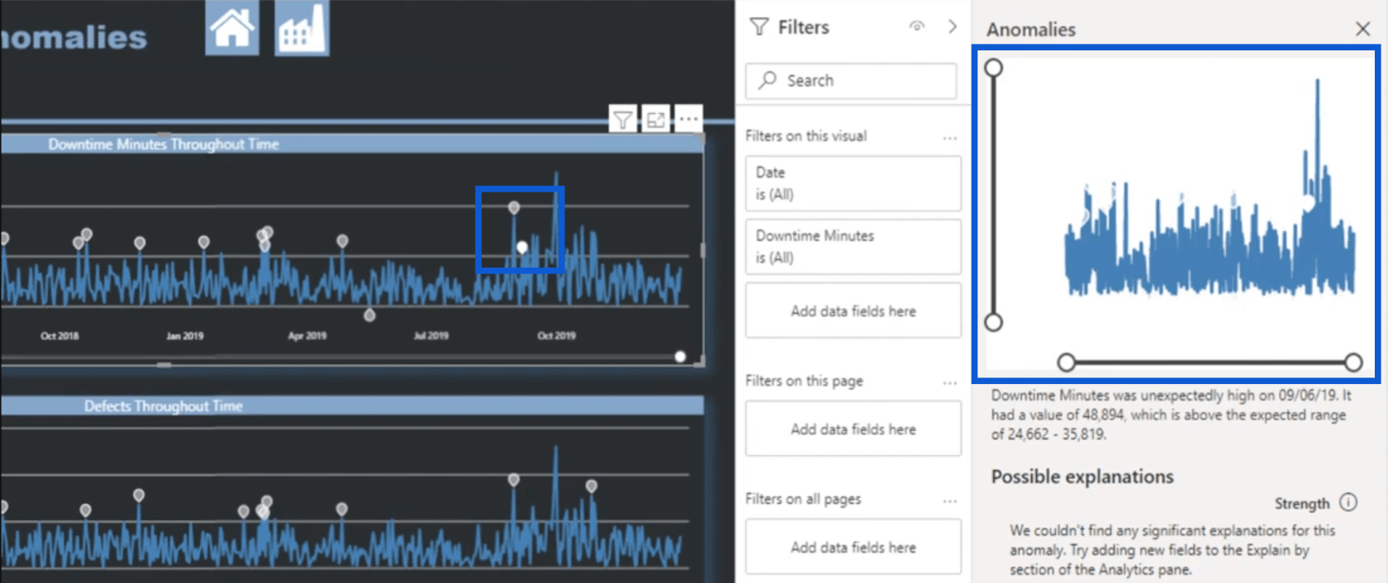The image size is (1388, 583).
Task: Open the home page icon
Action: (x=232, y=27)
